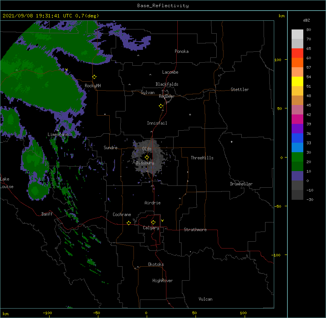Screen dimensions: 326x318
Task: Click the Sundre town label
Action: coord(110,148)
